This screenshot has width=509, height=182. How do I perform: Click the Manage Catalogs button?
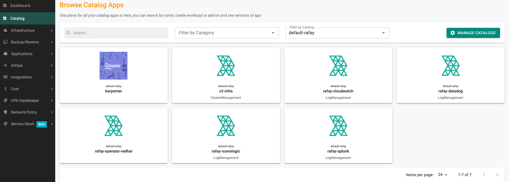point(473,33)
